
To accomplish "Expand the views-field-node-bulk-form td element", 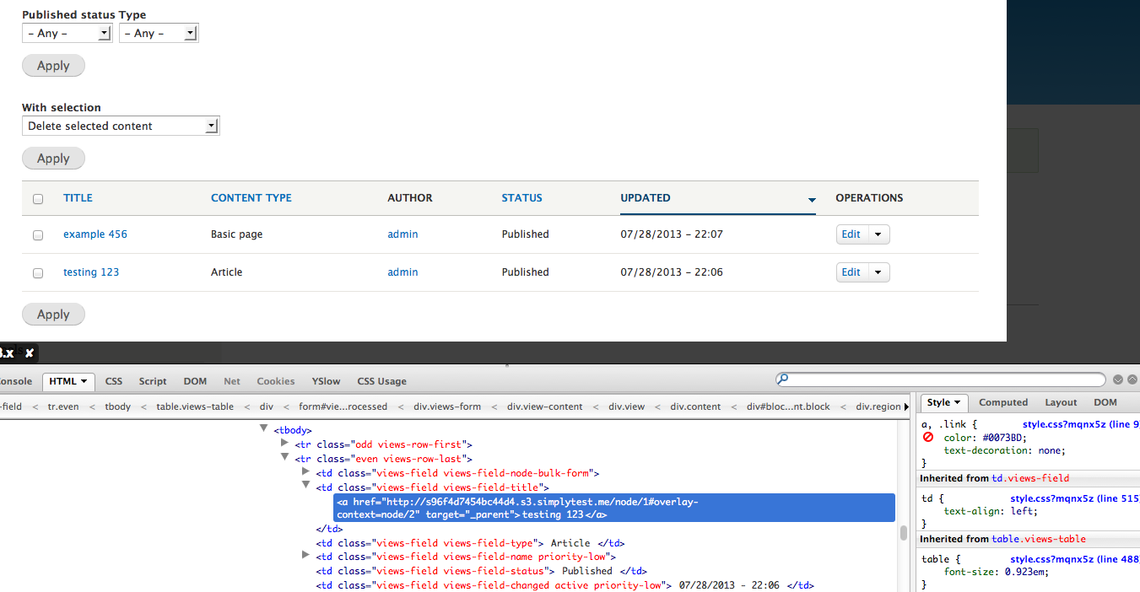I will [x=305, y=471].
